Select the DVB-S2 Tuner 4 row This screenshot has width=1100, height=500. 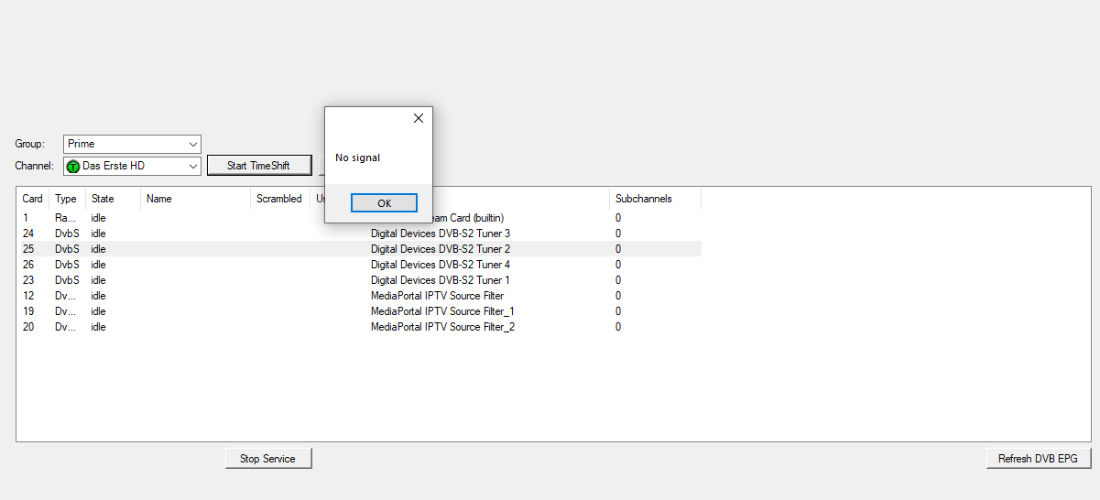click(441, 265)
